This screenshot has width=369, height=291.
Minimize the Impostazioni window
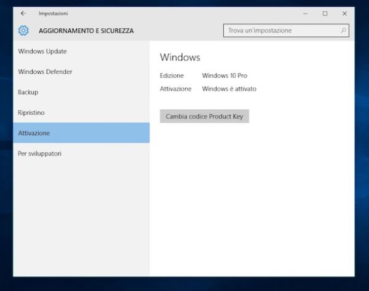click(x=306, y=14)
